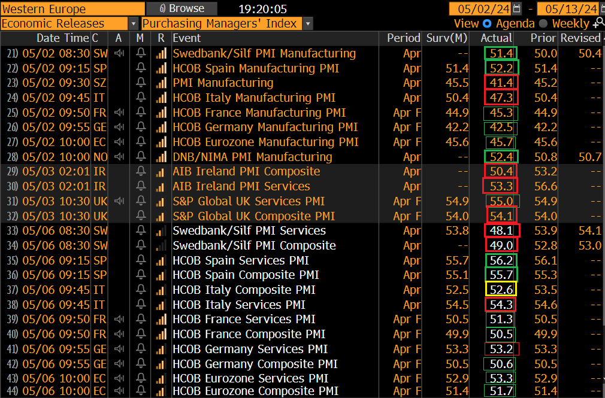This screenshot has height=398, width=605.
Task: Click the Actual column header
Action: (496, 38)
